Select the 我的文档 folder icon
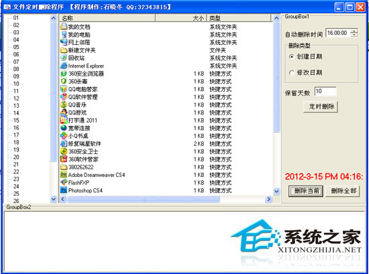Screen dimensions: 369x274 tap(64, 27)
